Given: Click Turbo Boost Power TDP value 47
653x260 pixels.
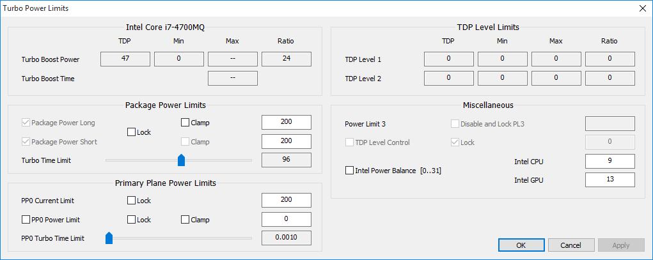Looking at the screenshot, I should point(125,59).
